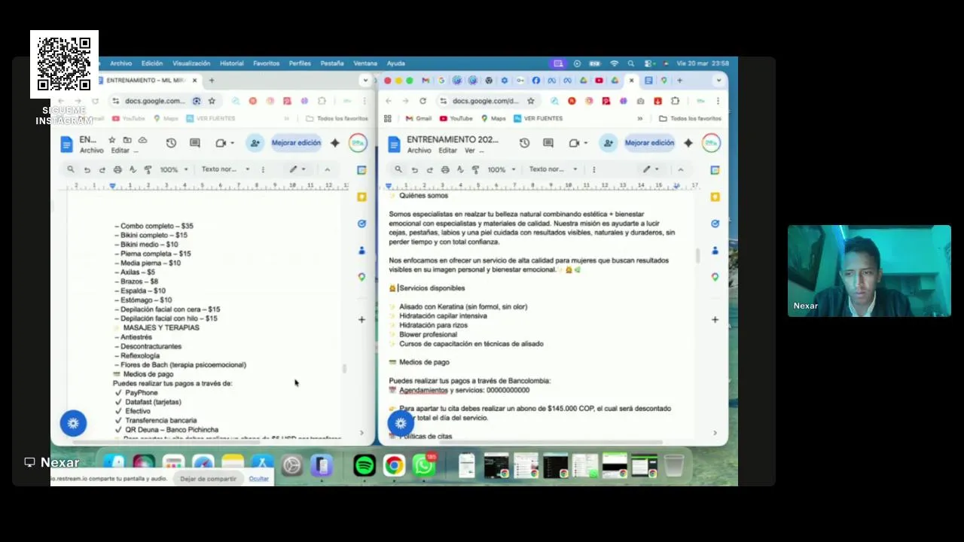
Task: Open zoom level dropdown in right document
Action: pos(501,169)
